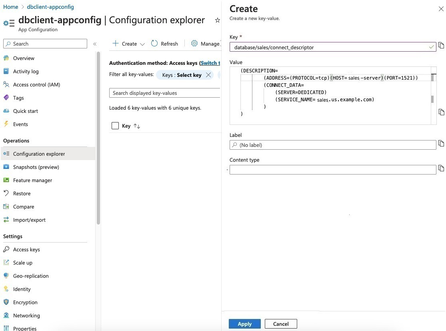Click the Snapshots (preview) icon

click(x=6, y=167)
